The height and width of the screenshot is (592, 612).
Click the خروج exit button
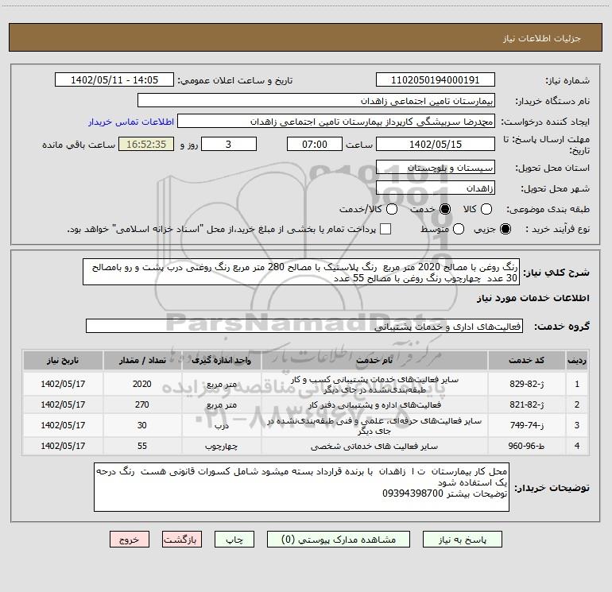(130, 540)
